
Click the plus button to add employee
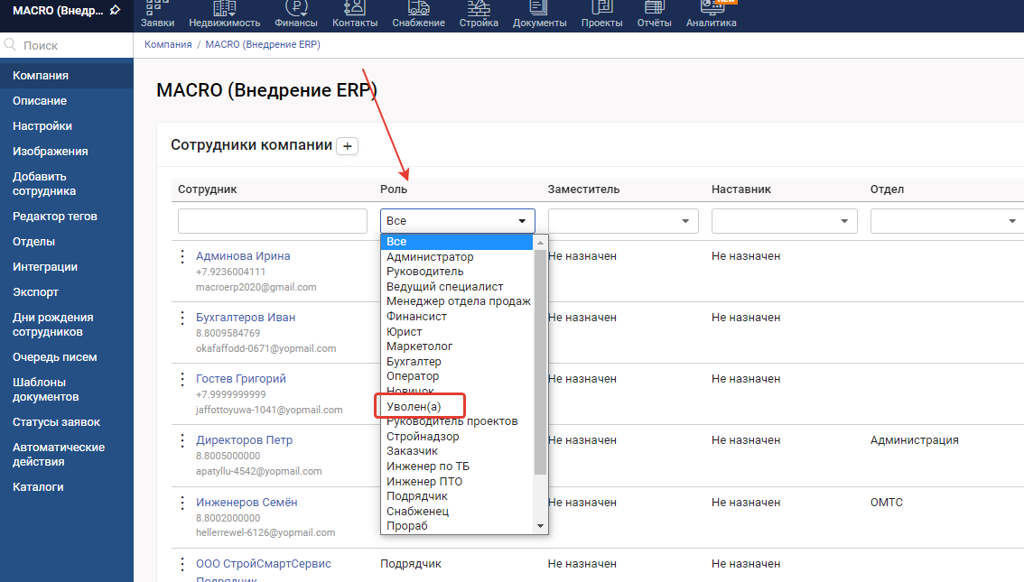click(348, 146)
